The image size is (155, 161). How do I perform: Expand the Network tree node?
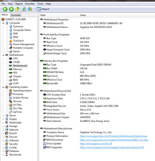(x=3, y=130)
